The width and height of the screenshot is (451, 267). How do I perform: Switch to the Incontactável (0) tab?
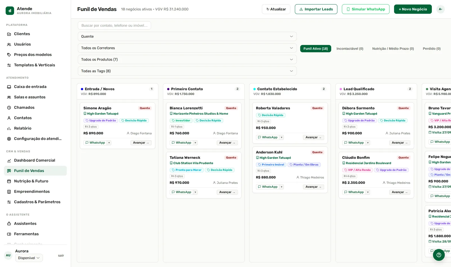tap(350, 49)
